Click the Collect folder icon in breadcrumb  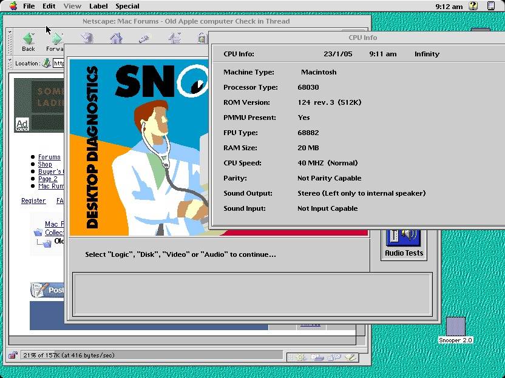(x=38, y=232)
